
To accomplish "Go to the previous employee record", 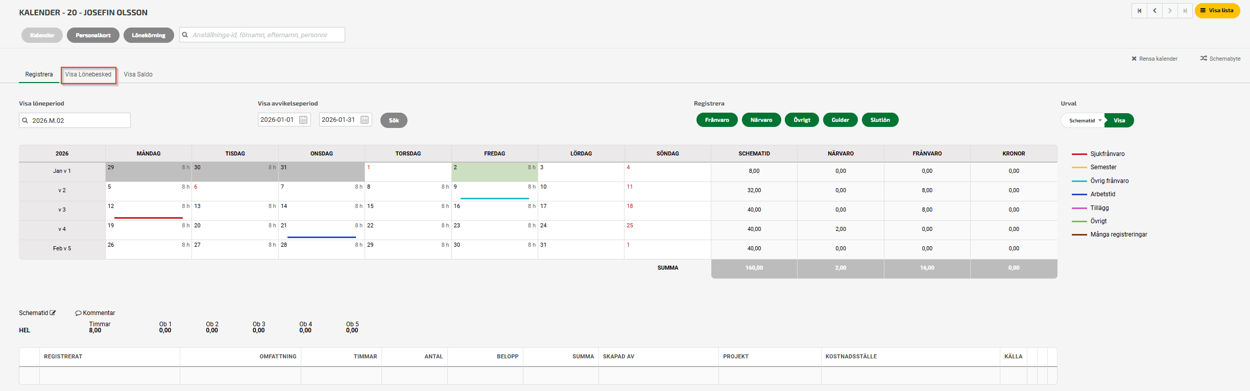I will coord(1155,11).
